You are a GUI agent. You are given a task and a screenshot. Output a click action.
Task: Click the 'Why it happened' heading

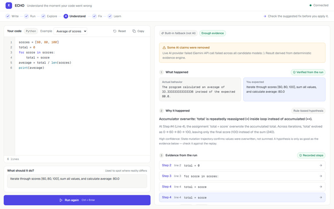coord(177,111)
